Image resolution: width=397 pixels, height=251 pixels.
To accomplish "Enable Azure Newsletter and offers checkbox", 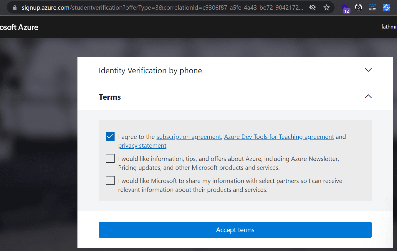I will [110, 159].
